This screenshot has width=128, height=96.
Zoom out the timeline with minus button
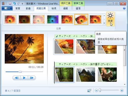pos(96,90)
